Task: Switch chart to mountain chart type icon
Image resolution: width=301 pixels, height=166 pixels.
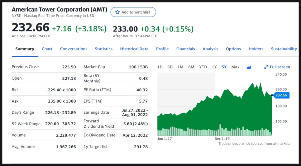Action: click(x=249, y=67)
